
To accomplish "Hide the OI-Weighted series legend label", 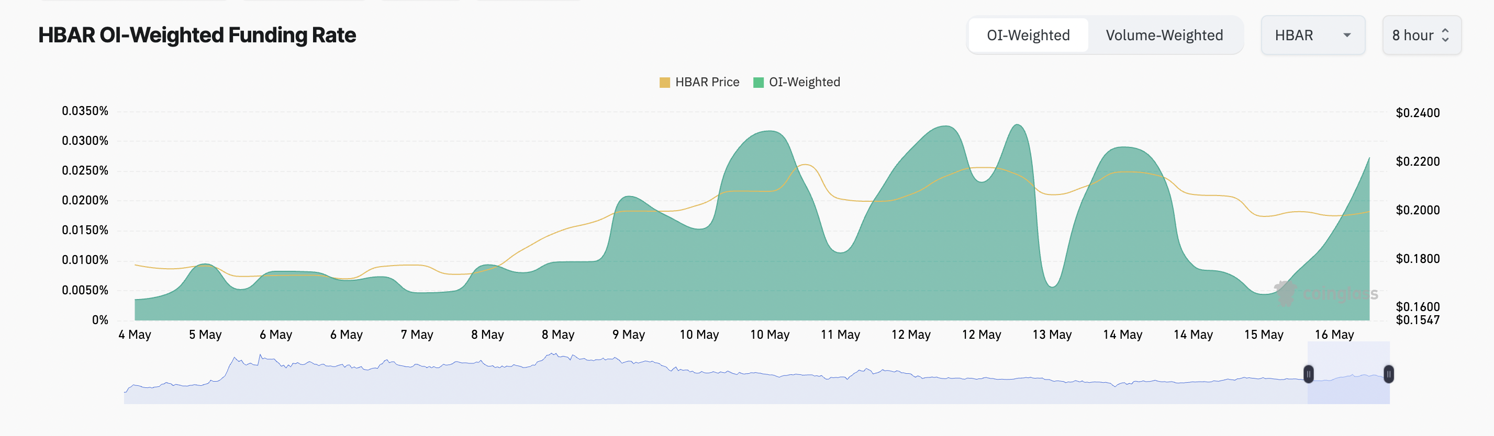I will pos(804,82).
